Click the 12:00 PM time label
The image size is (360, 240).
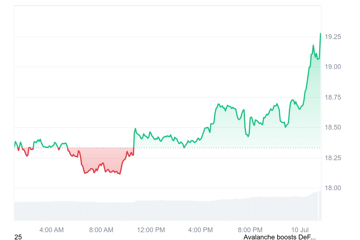tap(151, 230)
